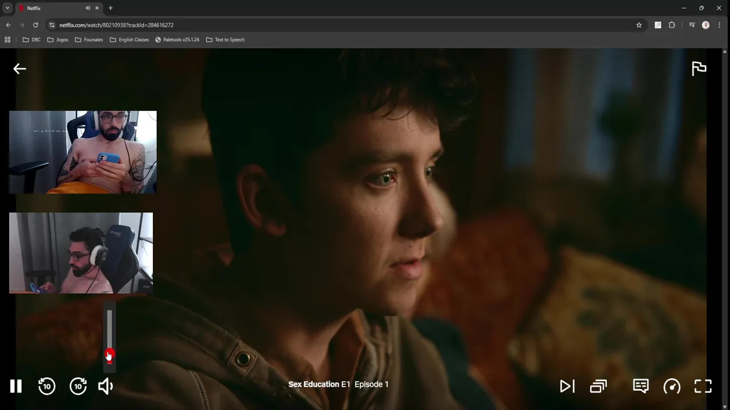Screen dimensions: 730x410
Task: Minimize the browser window
Action: (x=684, y=8)
